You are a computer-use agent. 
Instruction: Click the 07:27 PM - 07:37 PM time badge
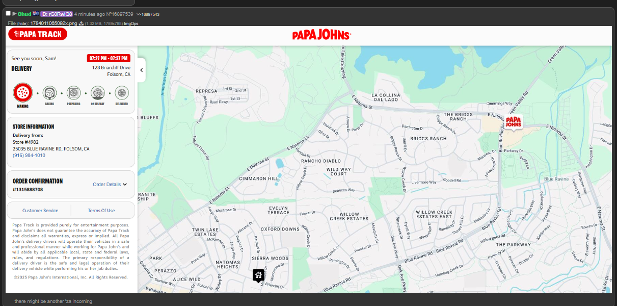pos(109,58)
